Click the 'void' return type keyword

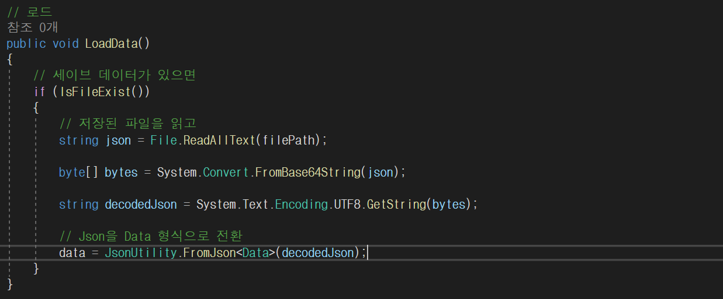pos(65,43)
